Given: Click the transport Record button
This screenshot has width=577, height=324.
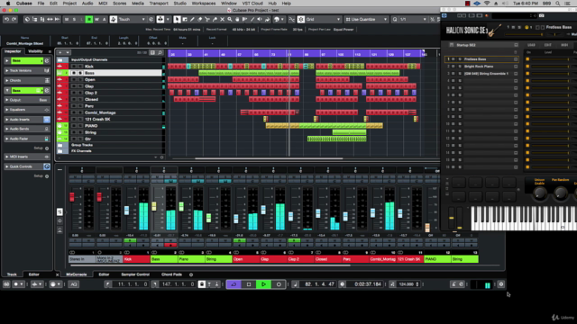Looking at the screenshot, I should click(279, 284).
